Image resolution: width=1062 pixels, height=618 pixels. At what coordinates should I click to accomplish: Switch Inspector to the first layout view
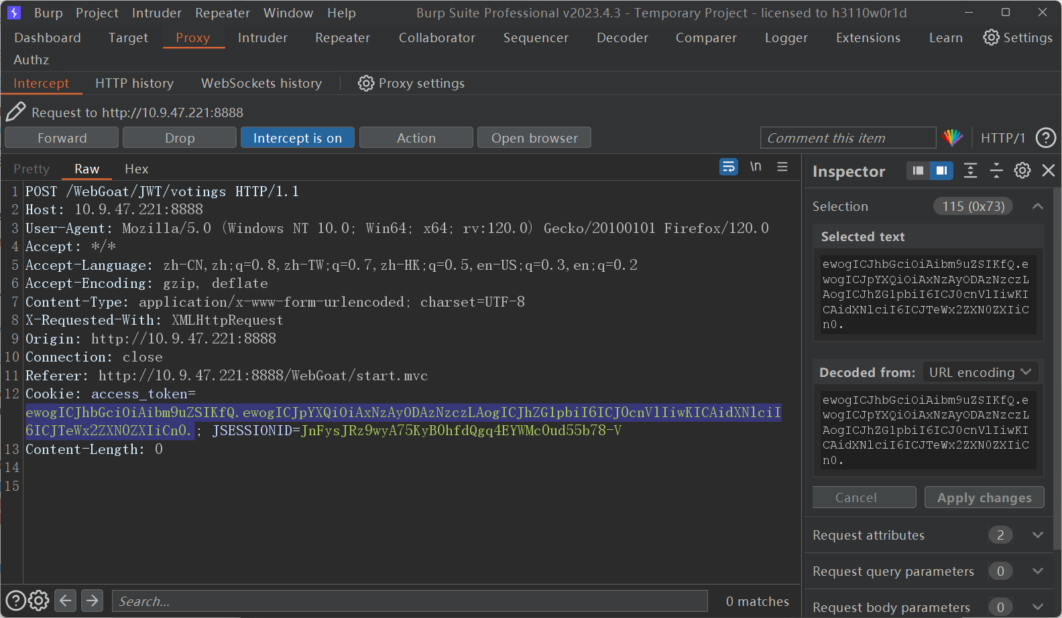(x=918, y=171)
